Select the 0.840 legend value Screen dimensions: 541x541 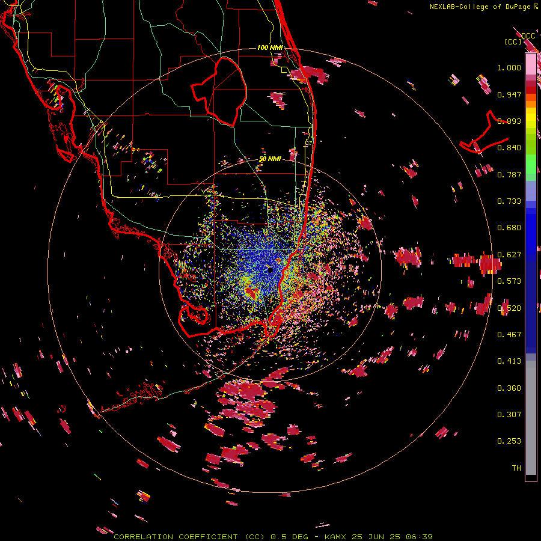click(x=509, y=148)
